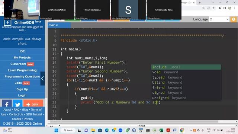
Task: Click the orange info icon beside Language
Action: pyautogui.click(x=234, y=19)
